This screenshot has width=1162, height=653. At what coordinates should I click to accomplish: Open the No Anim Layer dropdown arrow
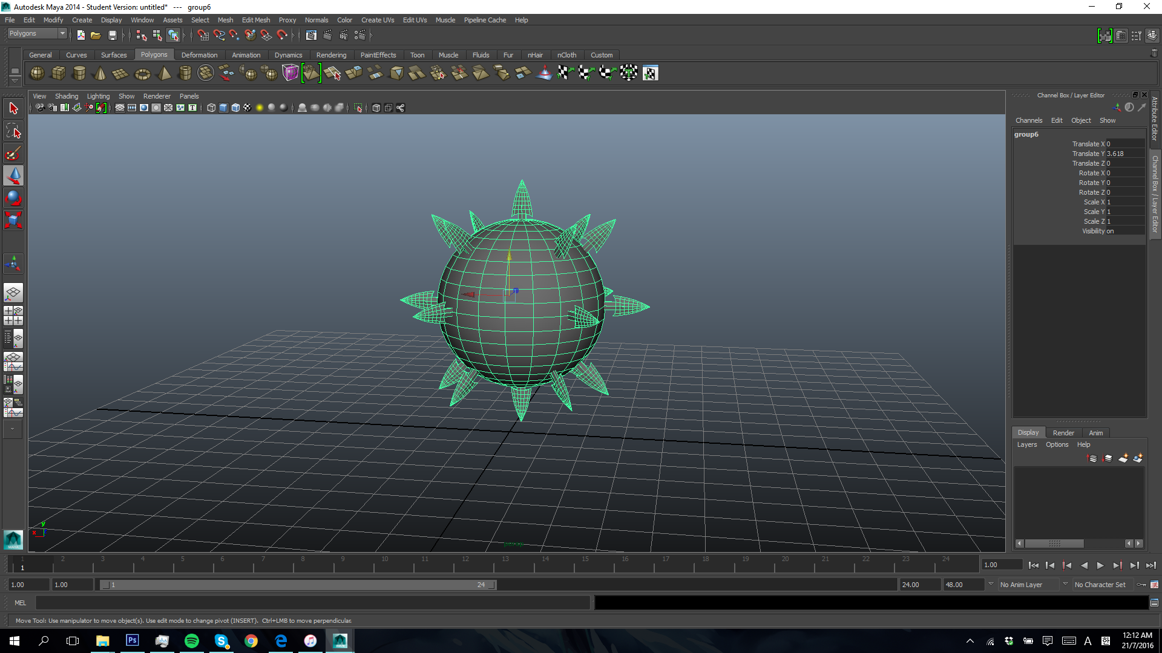point(991,584)
